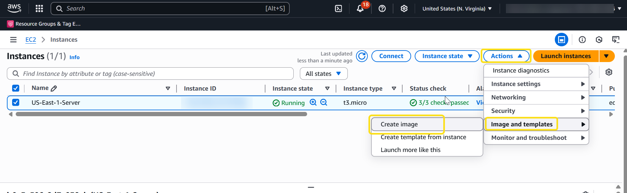Open the account menu dropdown arrow
This screenshot has height=193, width=627.
(619, 9)
